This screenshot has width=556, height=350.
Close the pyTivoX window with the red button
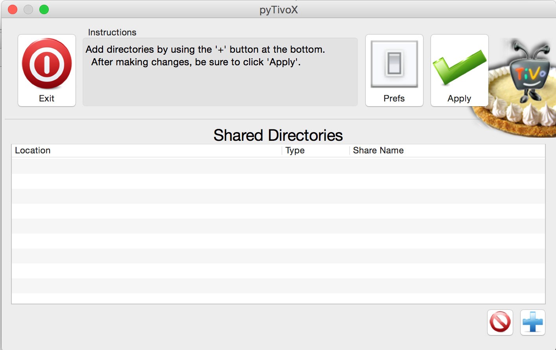13,9
